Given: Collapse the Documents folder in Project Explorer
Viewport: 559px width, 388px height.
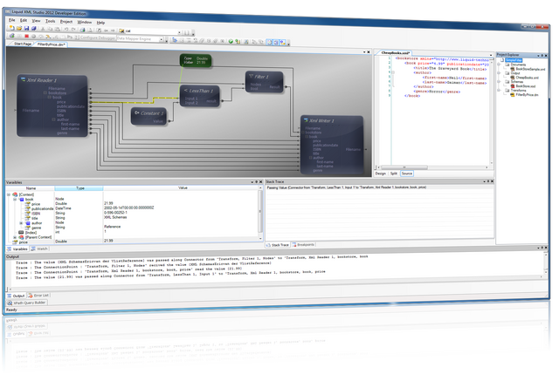Looking at the screenshot, I should (499, 65).
